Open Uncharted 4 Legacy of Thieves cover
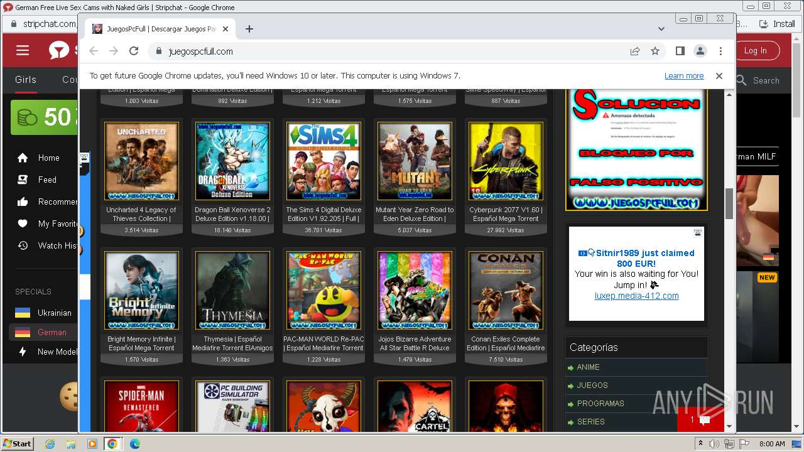804x452 pixels. pyautogui.click(x=141, y=161)
